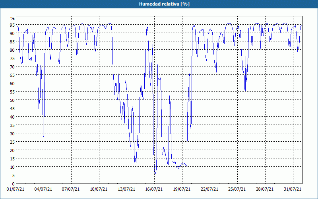Click the 31/07/21 date label
Screen dimensions: 318x199
point(293,189)
